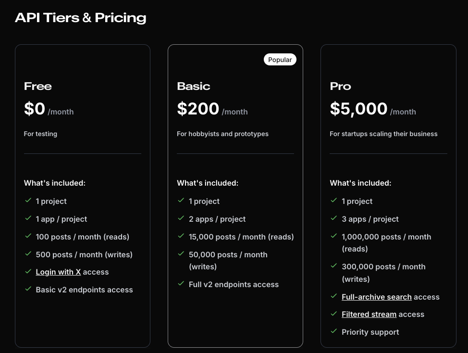This screenshot has height=353, width=468.
Task: Open the Login with X link
Action: click(58, 272)
